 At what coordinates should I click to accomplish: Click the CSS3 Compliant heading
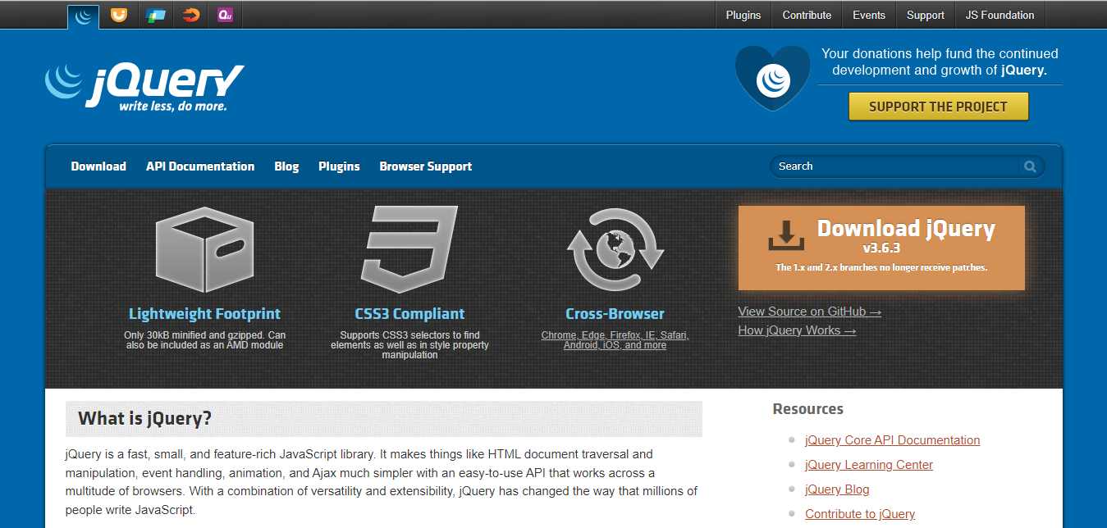tap(409, 314)
